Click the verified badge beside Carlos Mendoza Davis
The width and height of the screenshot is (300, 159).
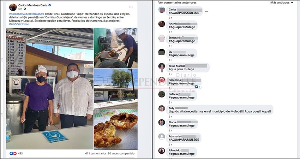(x=50, y=5)
